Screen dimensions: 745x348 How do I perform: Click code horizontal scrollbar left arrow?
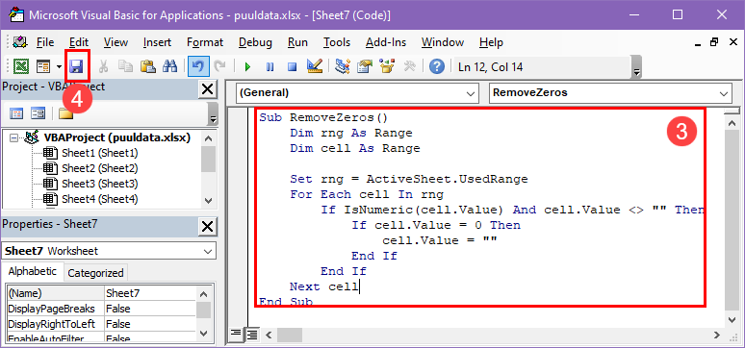point(269,335)
